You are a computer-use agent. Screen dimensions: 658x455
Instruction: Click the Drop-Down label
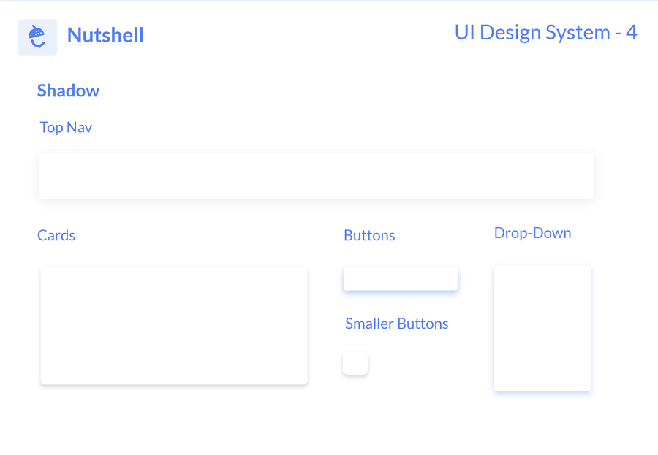pyautogui.click(x=532, y=233)
